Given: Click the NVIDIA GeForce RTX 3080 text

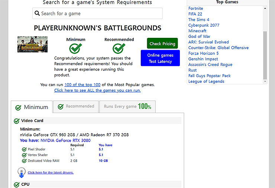Looking at the screenshot, I should (65, 141).
